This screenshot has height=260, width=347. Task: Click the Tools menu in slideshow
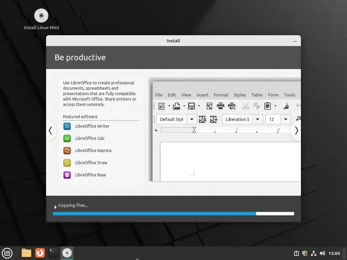pos(289,95)
